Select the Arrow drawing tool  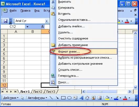coord(57,98)
